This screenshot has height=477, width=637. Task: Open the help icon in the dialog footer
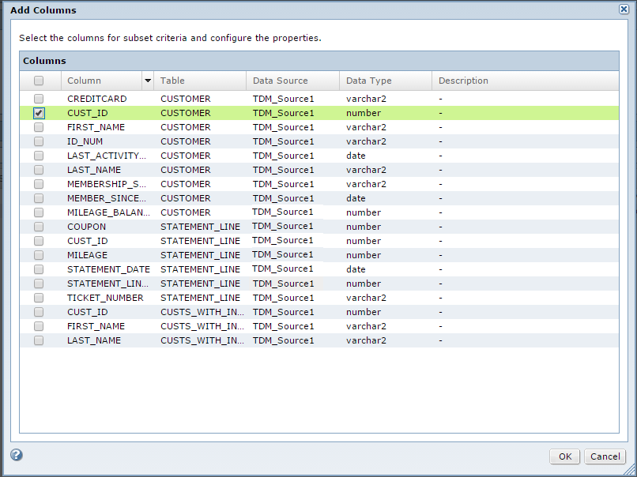point(17,455)
